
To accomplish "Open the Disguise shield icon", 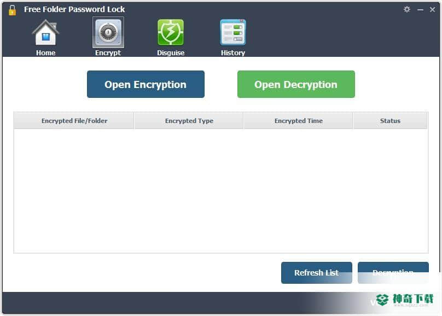I will pos(171,32).
